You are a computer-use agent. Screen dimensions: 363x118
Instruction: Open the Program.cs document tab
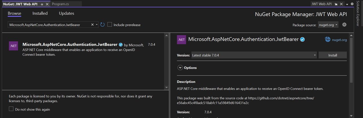[60, 4]
